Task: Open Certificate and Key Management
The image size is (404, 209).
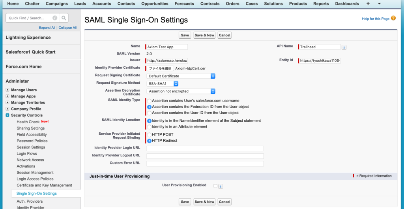Action: pos(44,185)
